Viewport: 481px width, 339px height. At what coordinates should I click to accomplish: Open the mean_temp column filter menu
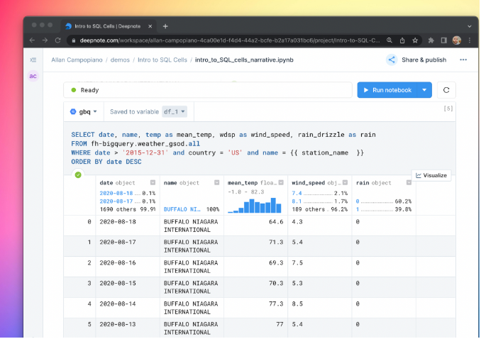point(281,182)
